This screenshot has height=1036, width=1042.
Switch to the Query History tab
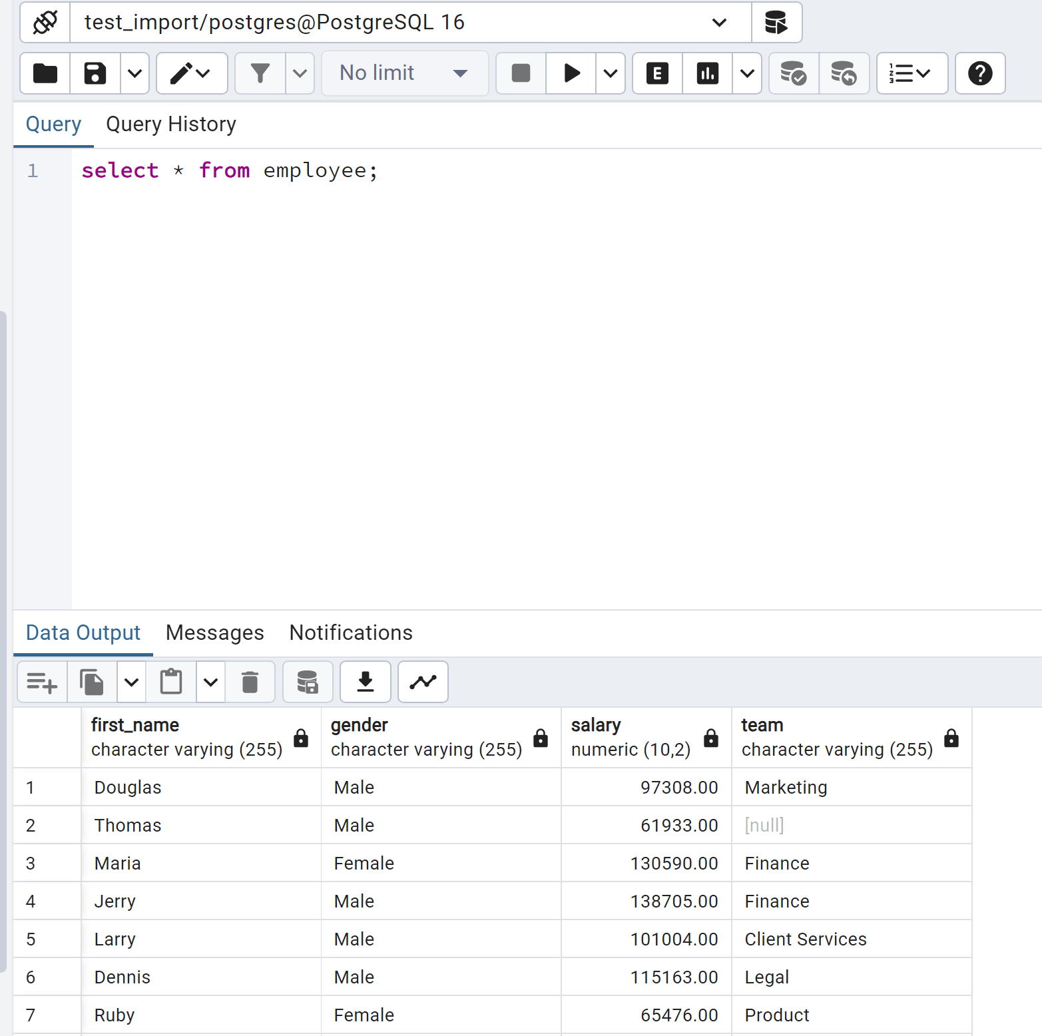pos(170,124)
